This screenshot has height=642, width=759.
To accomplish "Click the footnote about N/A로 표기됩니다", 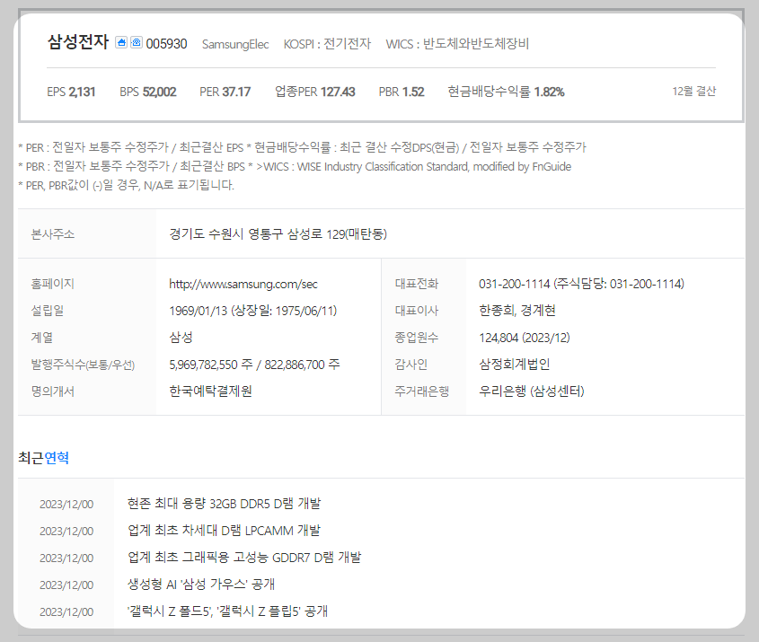I will 127,185.
